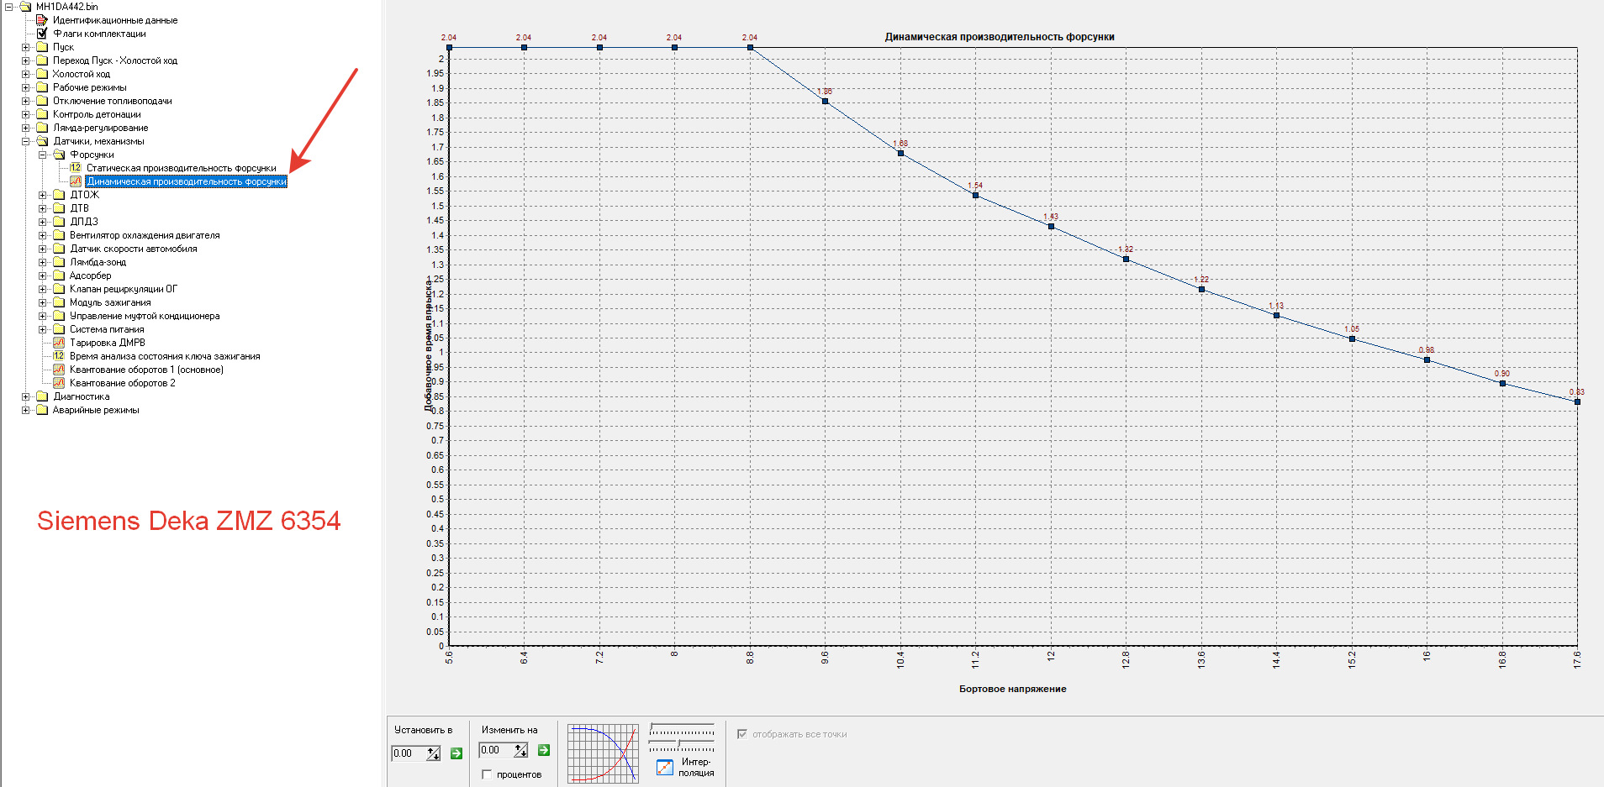Image resolution: width=1604 pixels, height=787 pixels.
Task: Click the Система питания folder icon
Action: (x=59, y=329)
